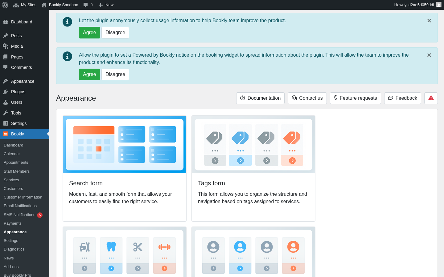
Task: Select the Tags form thumbnail
Action: click(253, 144)
